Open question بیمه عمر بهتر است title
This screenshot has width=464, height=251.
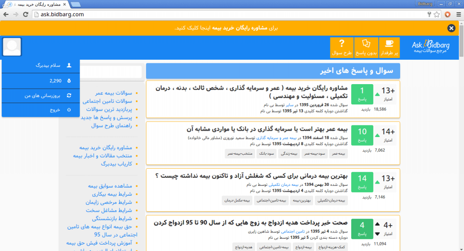point(267,129)
